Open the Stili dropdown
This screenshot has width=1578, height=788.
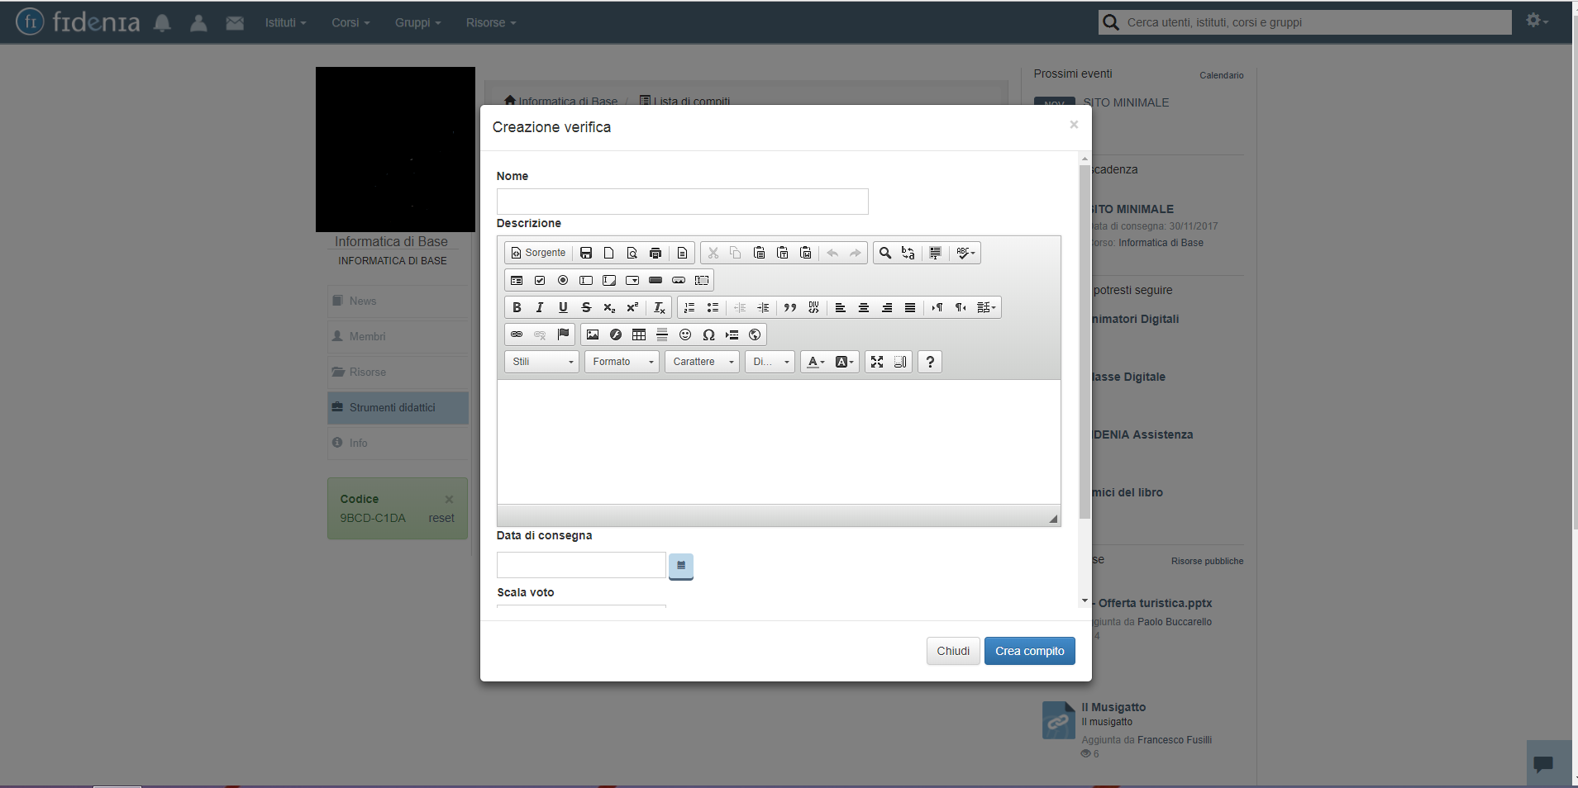click(542, 362)
